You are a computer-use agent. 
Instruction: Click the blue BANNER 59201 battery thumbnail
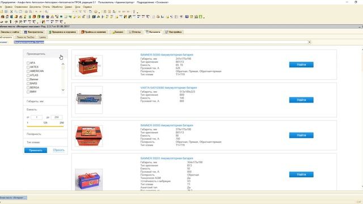88,180
